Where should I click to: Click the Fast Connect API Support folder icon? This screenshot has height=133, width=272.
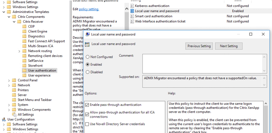click(24, 41)
